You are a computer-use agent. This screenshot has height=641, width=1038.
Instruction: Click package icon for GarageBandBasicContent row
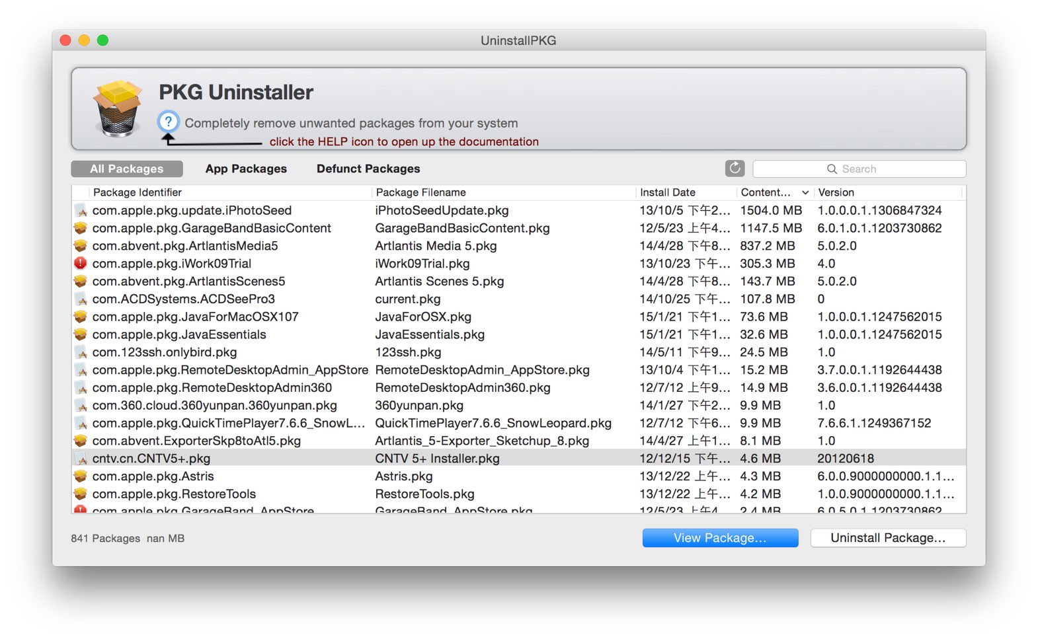[x=81, y=228]
